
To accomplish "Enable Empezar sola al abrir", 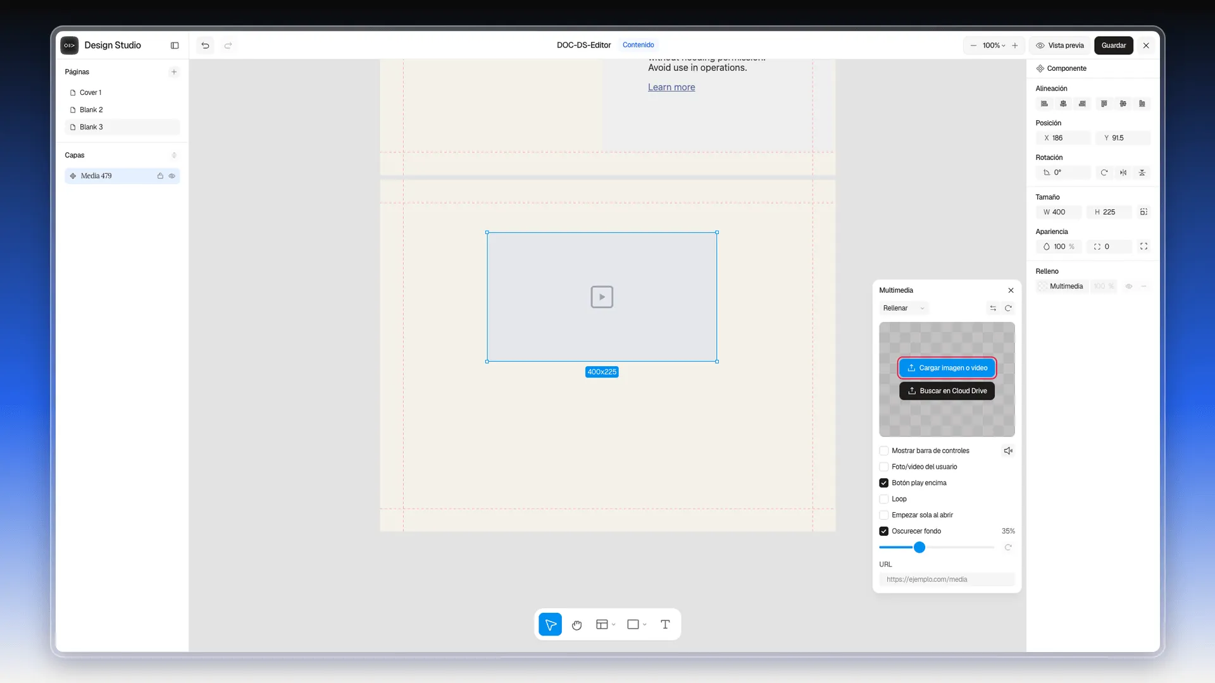I will pos(884,515).
